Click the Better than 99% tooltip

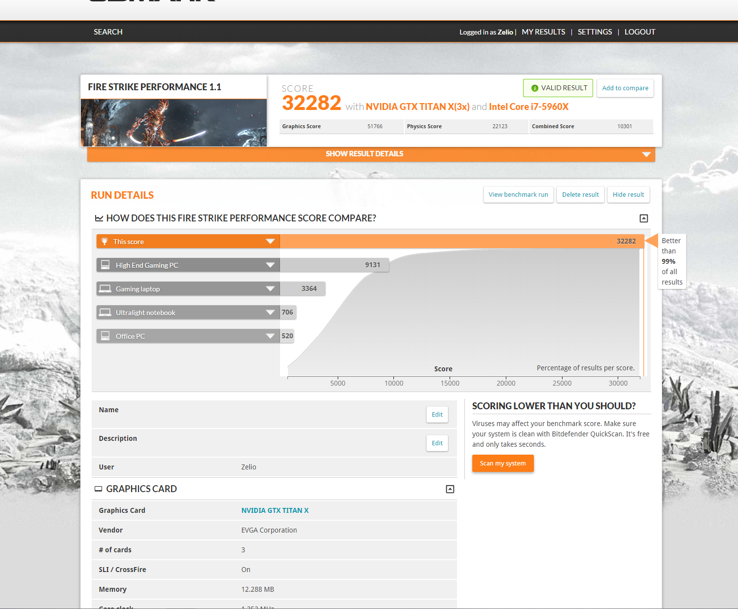point(672,261)
